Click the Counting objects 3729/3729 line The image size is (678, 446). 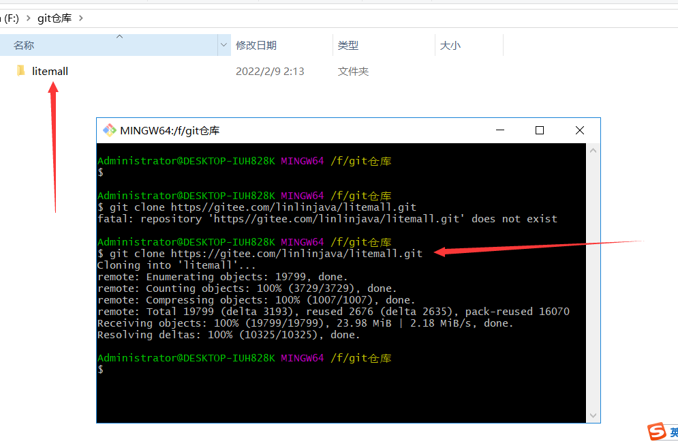pos(247,288)
